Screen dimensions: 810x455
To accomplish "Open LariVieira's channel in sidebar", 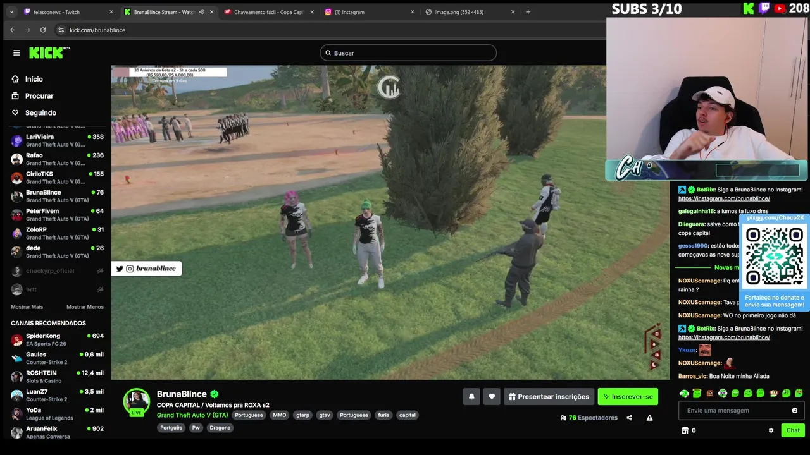I will (x=57, y=140).
